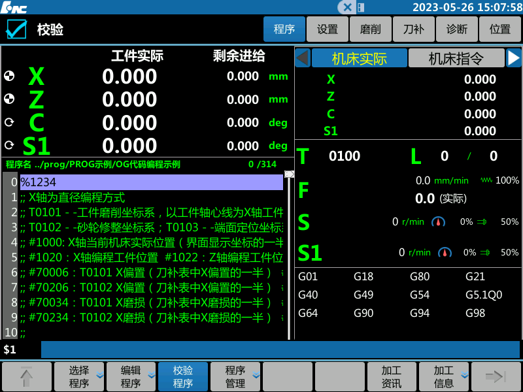Click the verify checkmark icon beside 校验

[16, 29]
